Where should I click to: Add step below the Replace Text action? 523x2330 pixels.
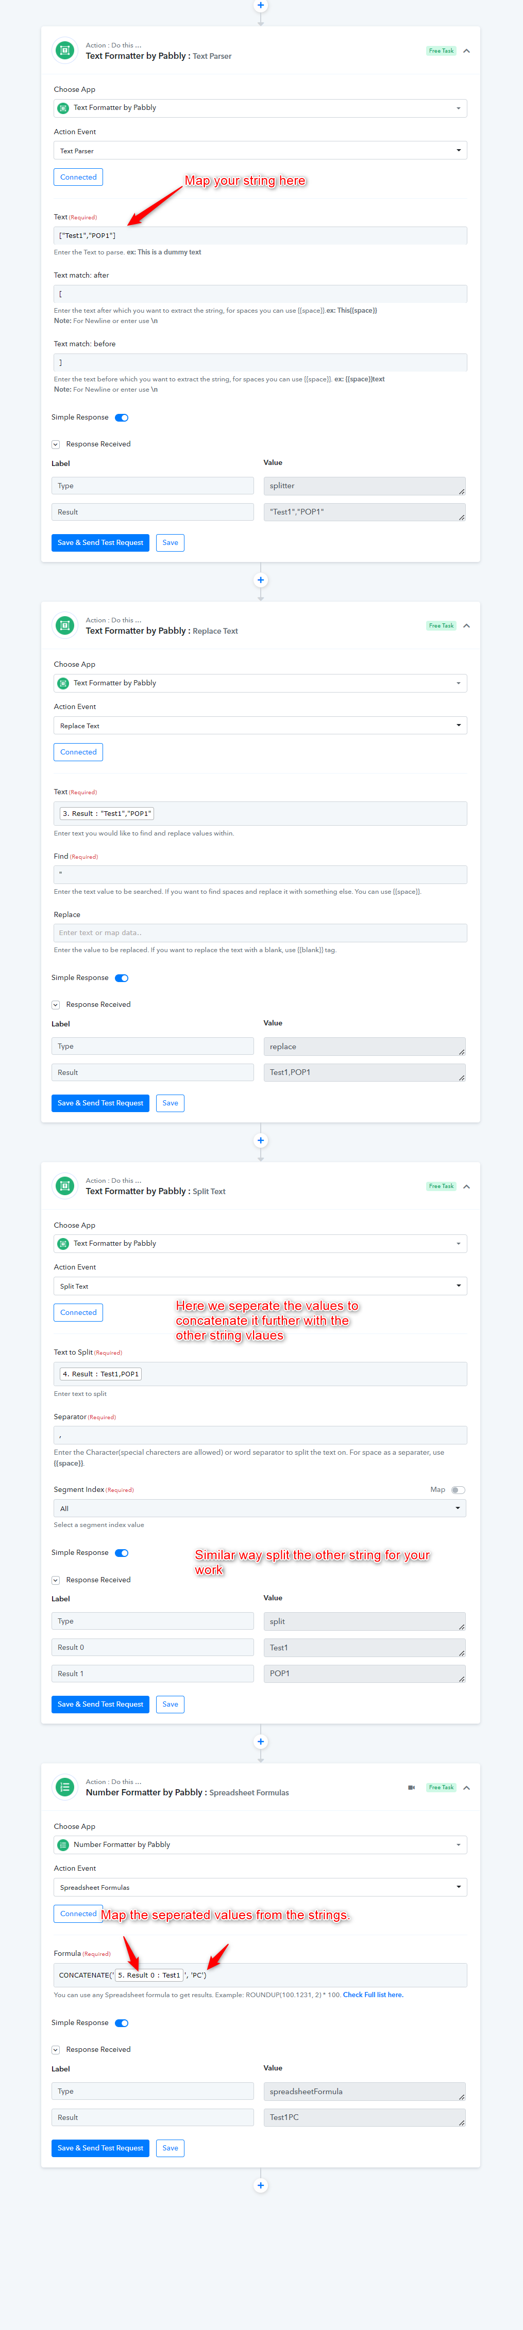coord(261,1140)
